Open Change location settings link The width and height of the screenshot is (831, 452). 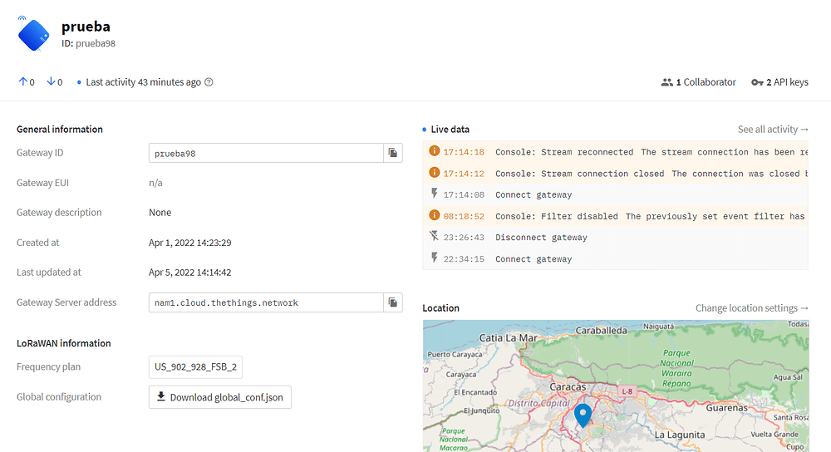pos(751,308)
